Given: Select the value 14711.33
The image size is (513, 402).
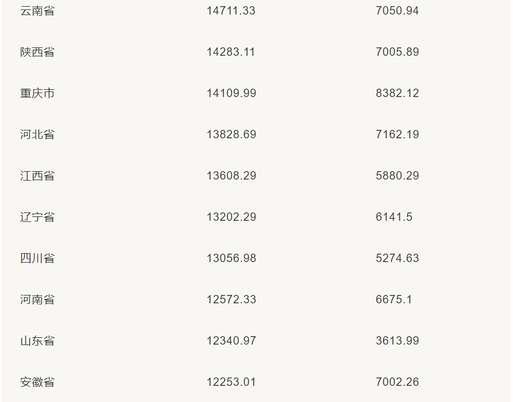Looking at the screenshot, I should 231,11.
